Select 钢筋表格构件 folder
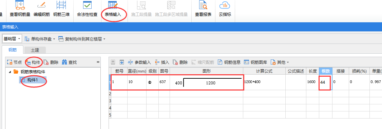Viewport: 382px width, 129px height. pyautogui.click(x=29, y=72)
